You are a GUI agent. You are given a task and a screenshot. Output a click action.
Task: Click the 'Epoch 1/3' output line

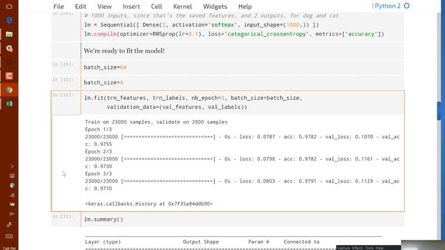tap(99, 129)
